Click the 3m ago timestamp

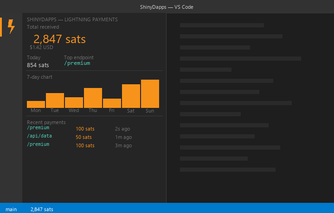click(123, 145)
